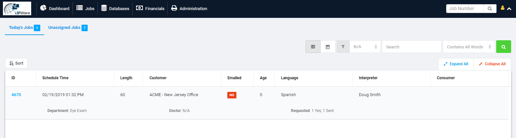The image size is (516, 138).
Task: Open the Databases stack icon
Action: click(104, 8)
